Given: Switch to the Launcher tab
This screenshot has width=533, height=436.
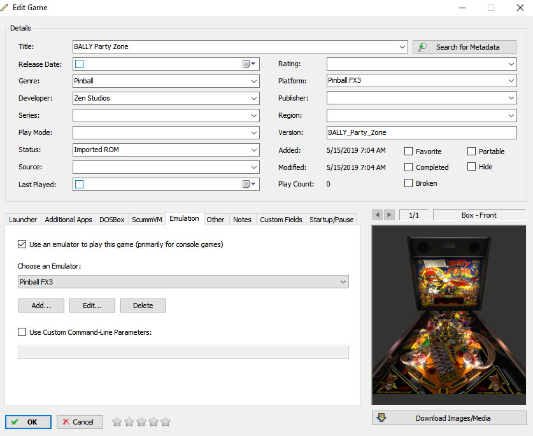Looking at the screenshot, I should coord(23,220).
